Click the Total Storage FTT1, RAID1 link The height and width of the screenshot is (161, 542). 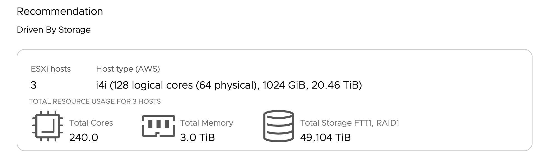[350, 123]
